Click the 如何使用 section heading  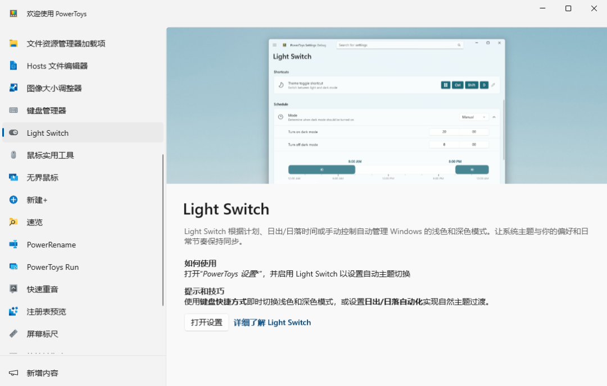coord(200,264)
